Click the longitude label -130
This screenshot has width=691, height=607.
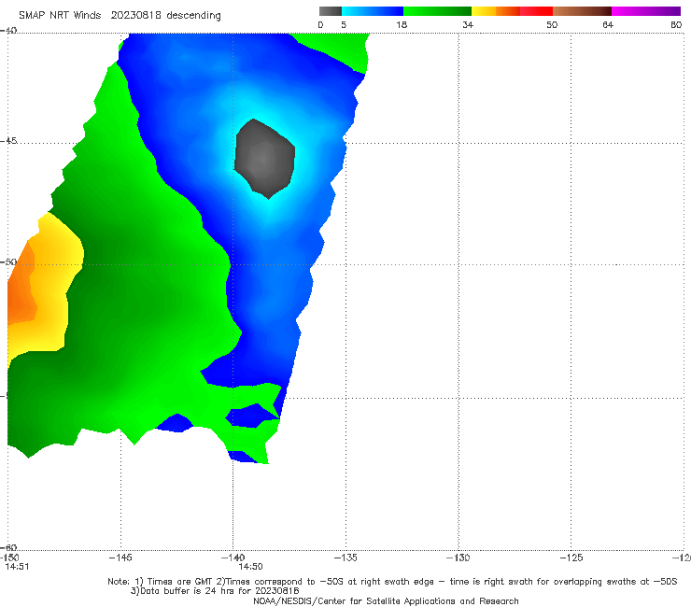(458, 558)
